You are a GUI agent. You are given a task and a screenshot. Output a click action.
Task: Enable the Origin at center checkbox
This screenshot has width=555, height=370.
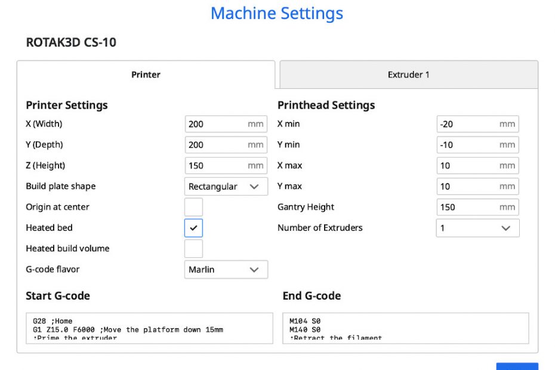click(x=193, y=207)
